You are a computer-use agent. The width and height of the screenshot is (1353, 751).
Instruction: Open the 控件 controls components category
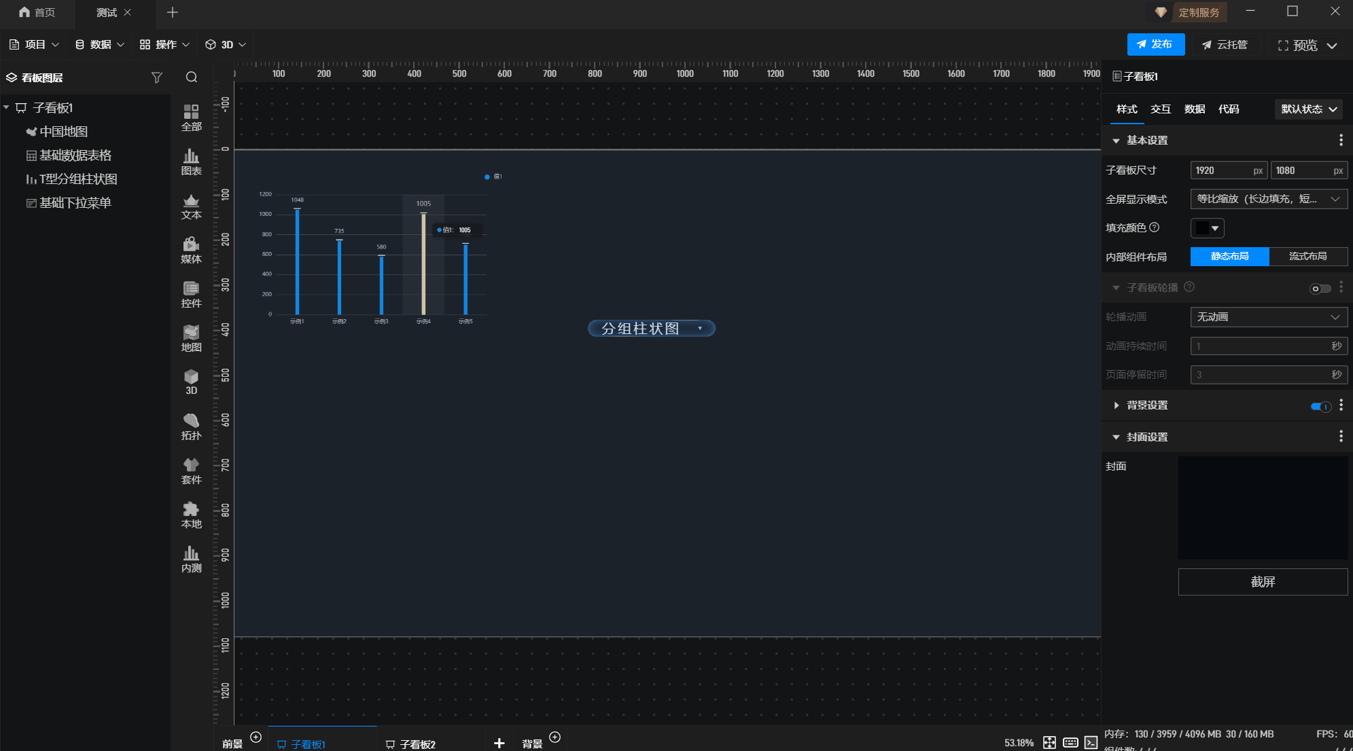(x=191, y=294)
